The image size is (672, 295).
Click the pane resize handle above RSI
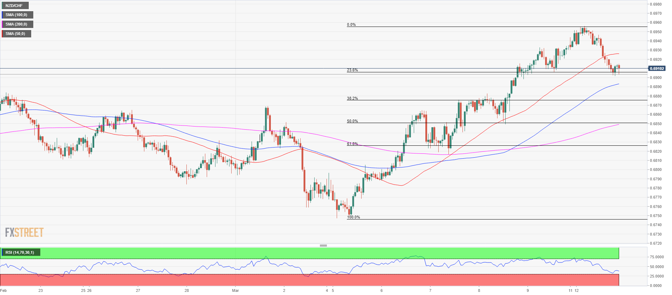[323, 245]
